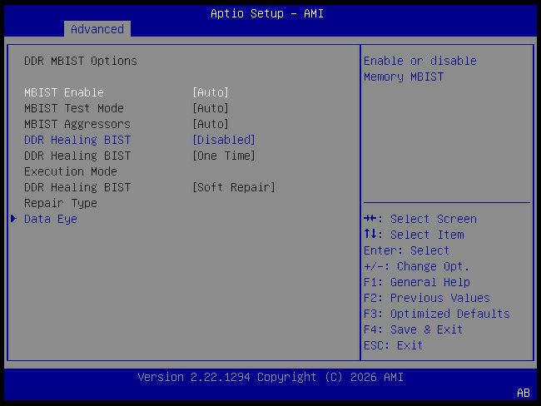Image resolution: width=541 pixels, height=406 pixels.
Task: Click the Select Screen key hint
Action: pos(420,219)
